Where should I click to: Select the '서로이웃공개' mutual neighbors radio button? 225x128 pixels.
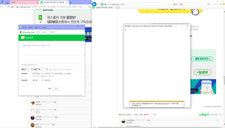(x=52, y=73)
